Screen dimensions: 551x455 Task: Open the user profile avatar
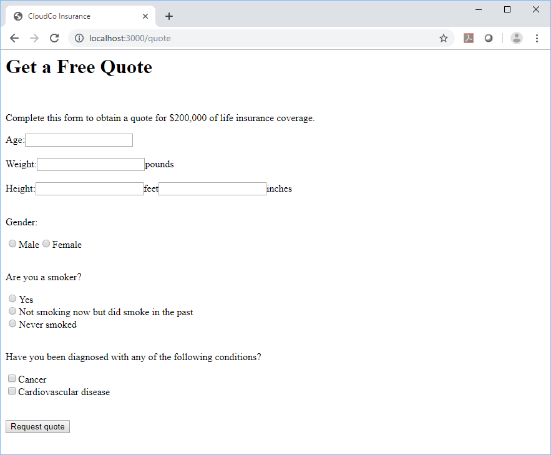[x=516, y=38]
